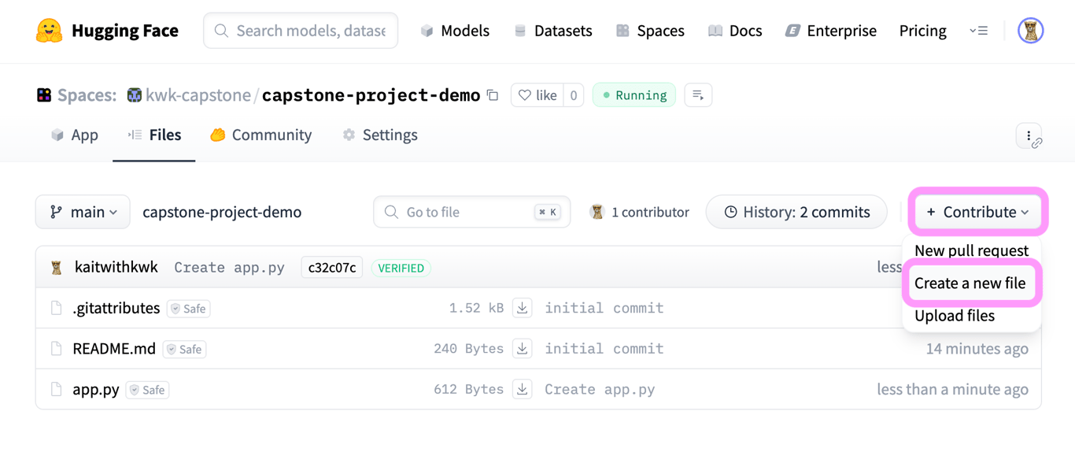Open the Contribute dropdown
1075x452 pixels.
click(x=977, y=212)
